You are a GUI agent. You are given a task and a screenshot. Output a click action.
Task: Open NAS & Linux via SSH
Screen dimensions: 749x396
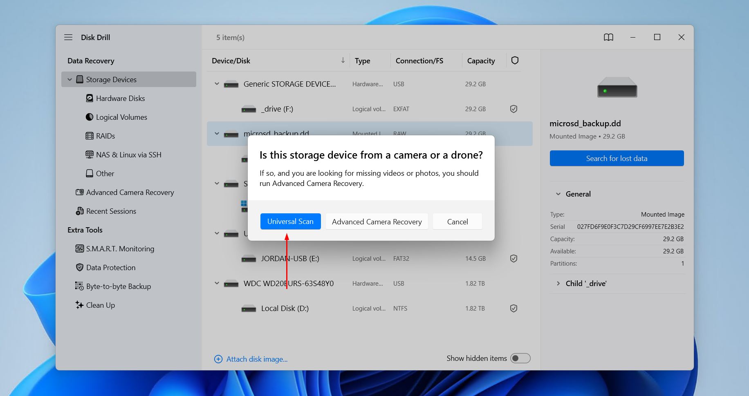point(128,155)
